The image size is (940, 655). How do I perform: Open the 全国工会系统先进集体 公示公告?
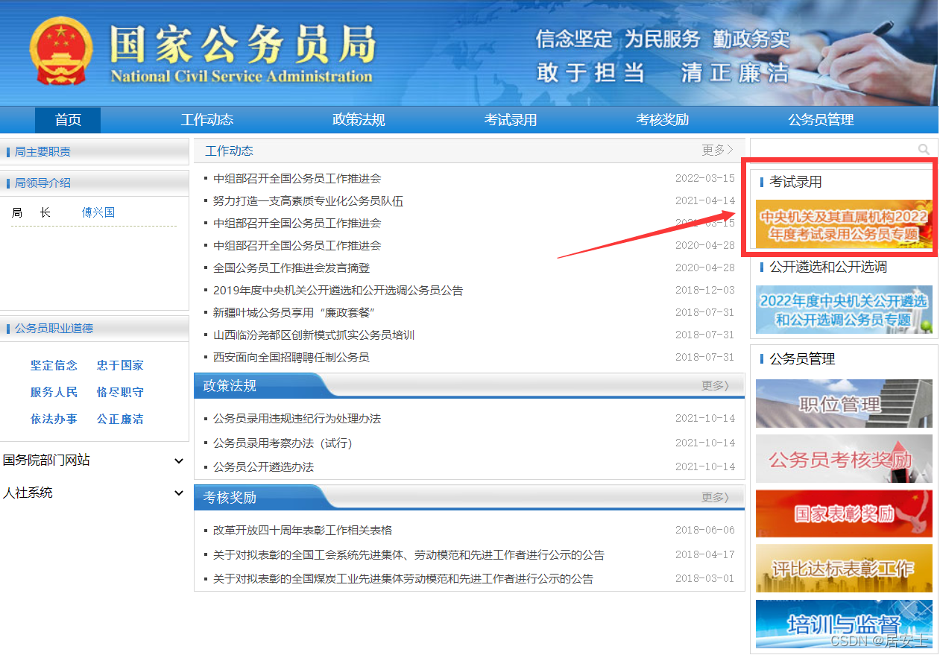(409, 555)
